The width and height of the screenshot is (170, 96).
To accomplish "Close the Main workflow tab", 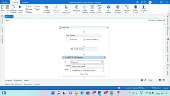I will pos(12,17).
